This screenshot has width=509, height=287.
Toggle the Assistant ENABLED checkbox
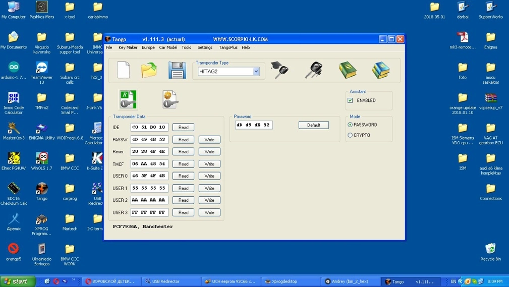pyautogui.click(x=350, y=100)
